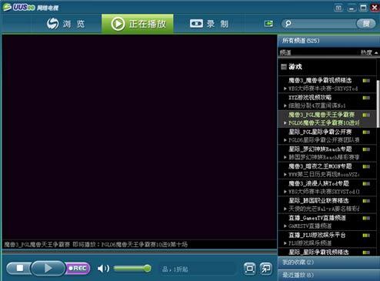Viewport: 380px width, 281px height.
Task: Click the playback progress bar under video
Action: [139, 252]
